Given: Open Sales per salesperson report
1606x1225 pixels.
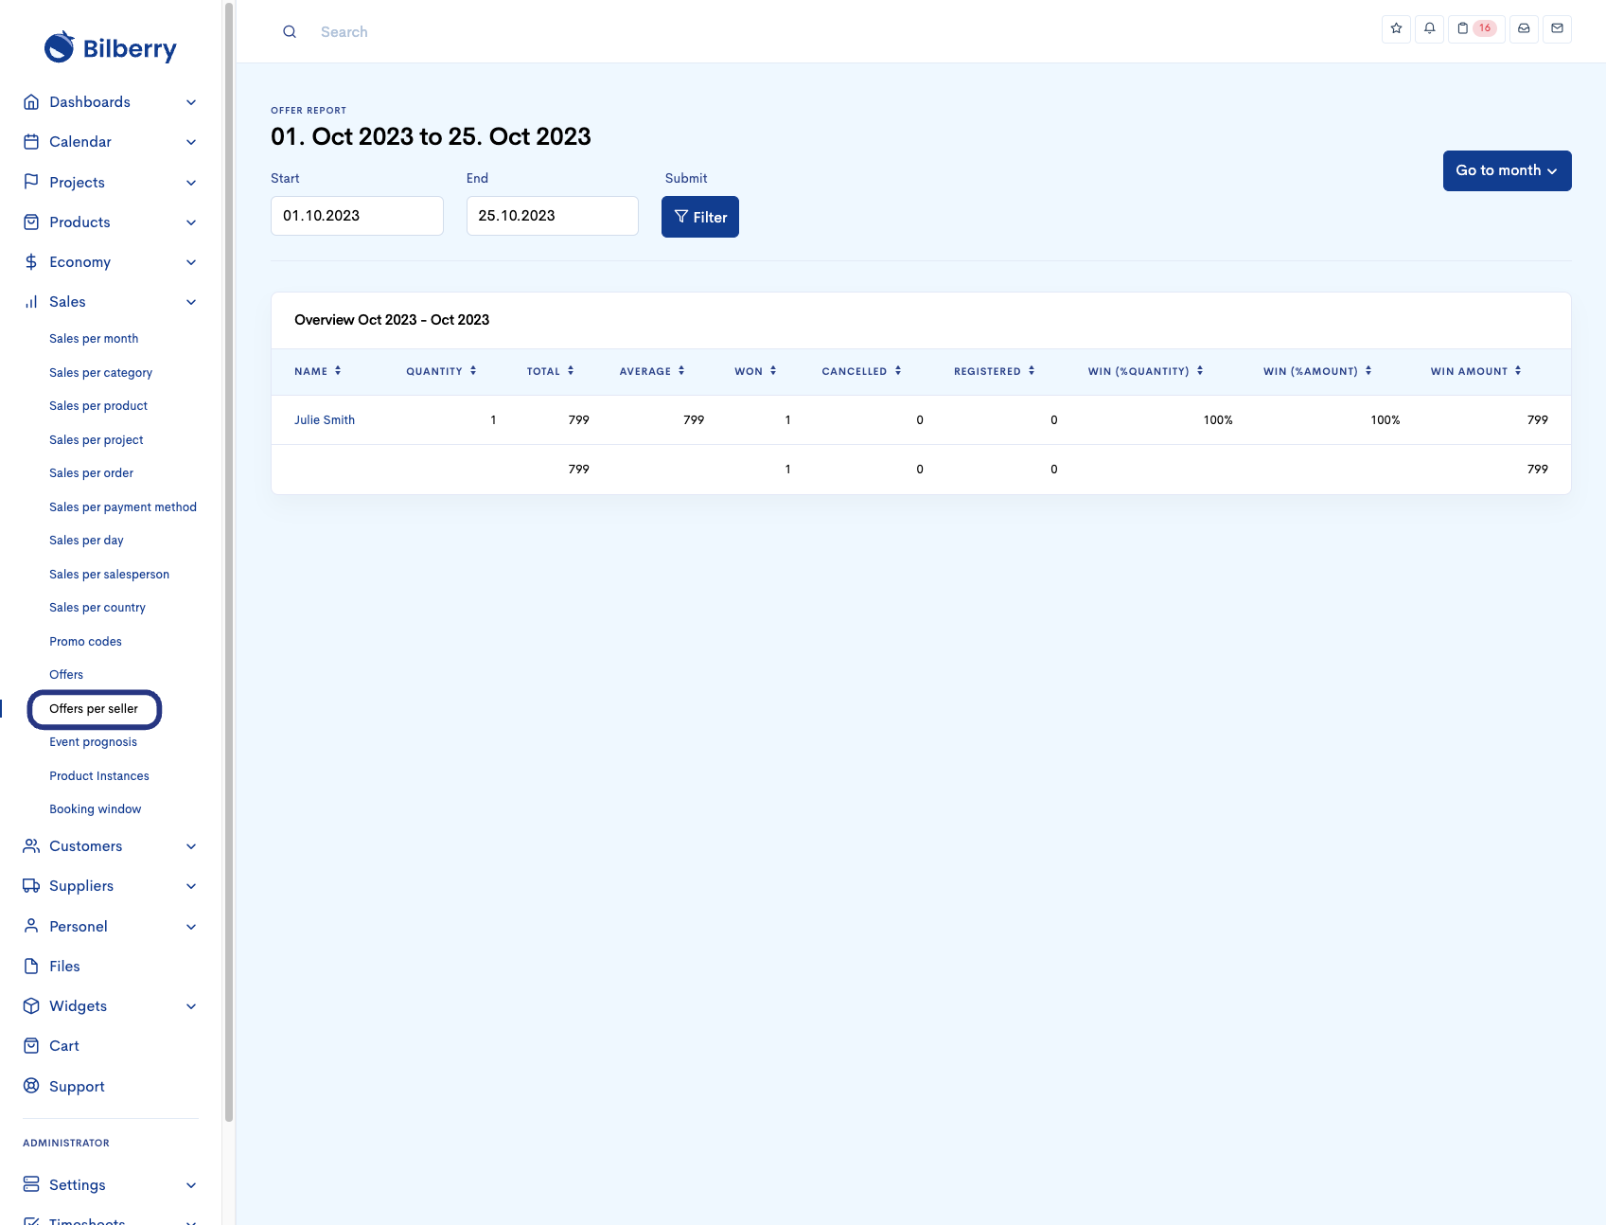Looking at the screenshot, I should [x=109, y=575].
